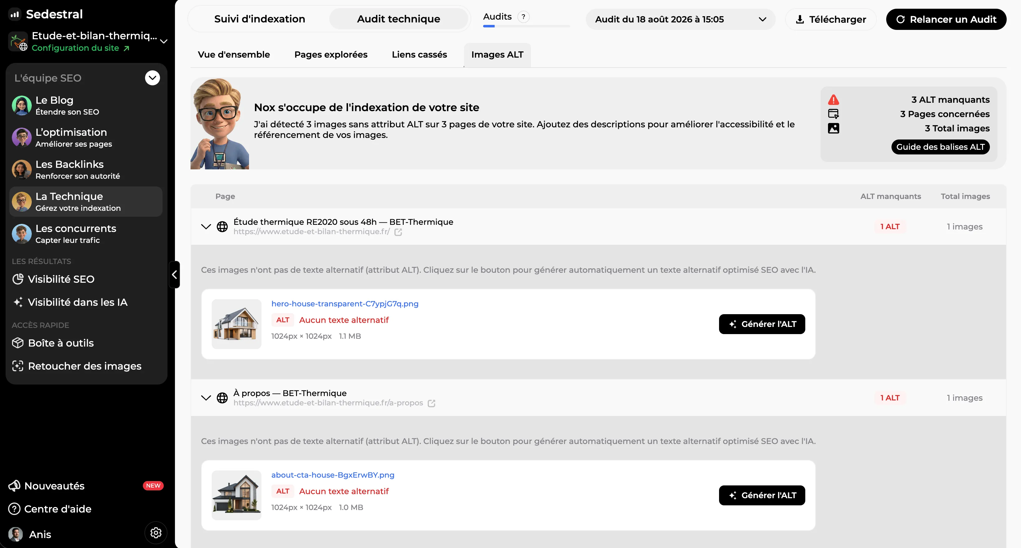Click the Pages concernées icon
This screenshot has height=548, width=1021.
(834, 114)
